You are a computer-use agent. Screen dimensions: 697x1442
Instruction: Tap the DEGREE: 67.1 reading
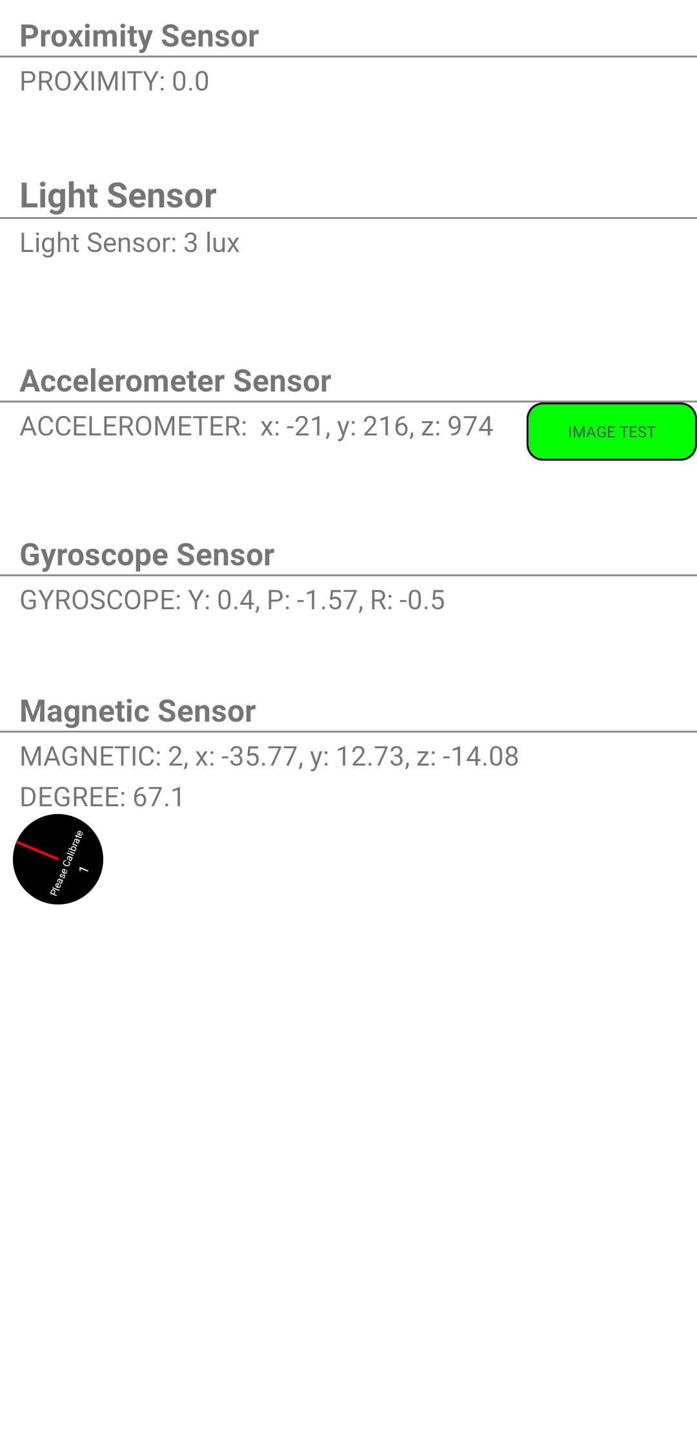click(102, 797)
